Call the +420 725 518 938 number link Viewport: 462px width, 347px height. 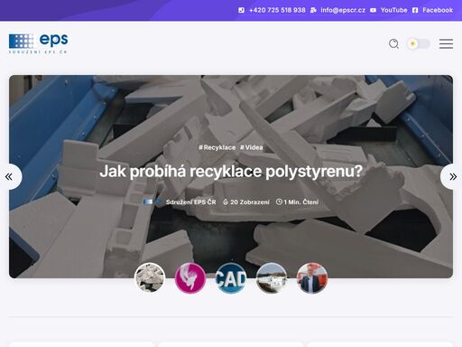(x=277, y=10)
